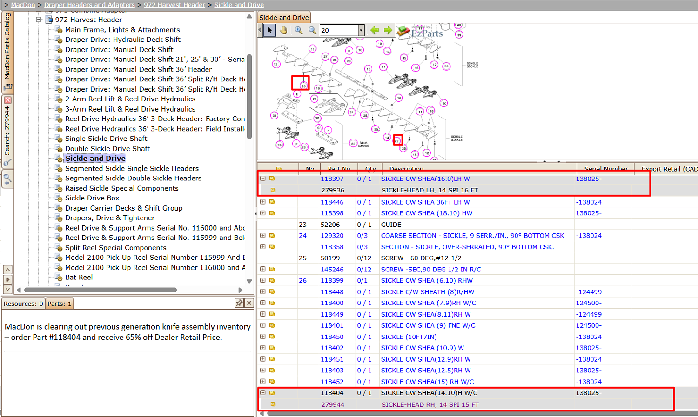698x417 pixels.
Task: Switch to the Parts: 1 tab
Action: coord(60,304)
